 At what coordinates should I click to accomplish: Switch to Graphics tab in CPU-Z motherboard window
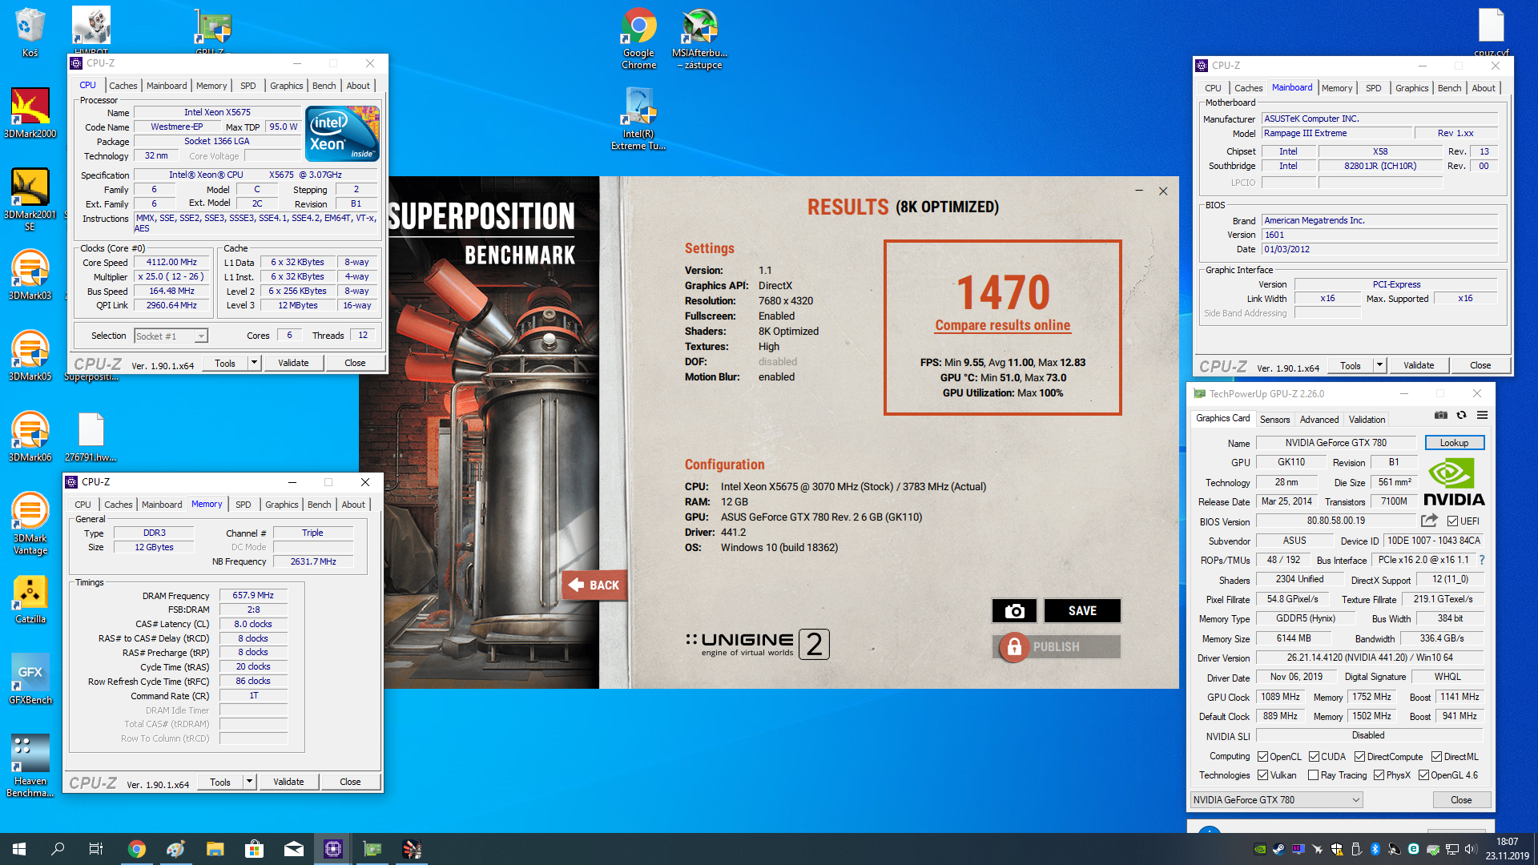(x=1411, y=88)
